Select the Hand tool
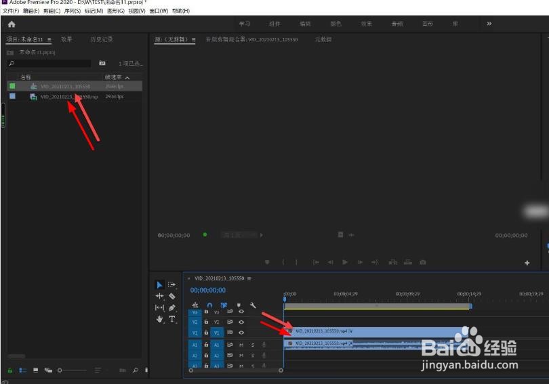This screenshot has width=549, height=384. (160, 319)
